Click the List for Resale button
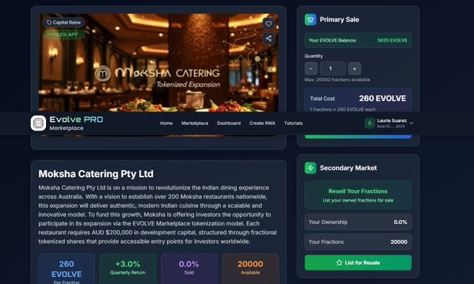Image resolution: width=474 pixels, height=284 pixels. [x=358, y=262]
